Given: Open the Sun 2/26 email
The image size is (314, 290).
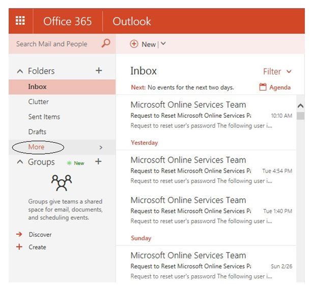Looking at the screenshot, I should (x=206, y=266).
